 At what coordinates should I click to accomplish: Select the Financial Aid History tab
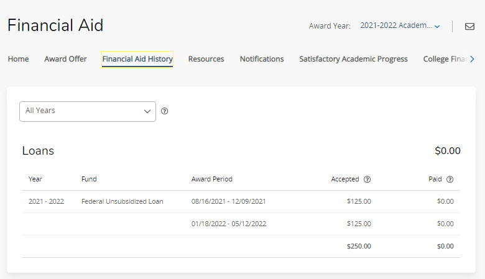coord(137,59)
